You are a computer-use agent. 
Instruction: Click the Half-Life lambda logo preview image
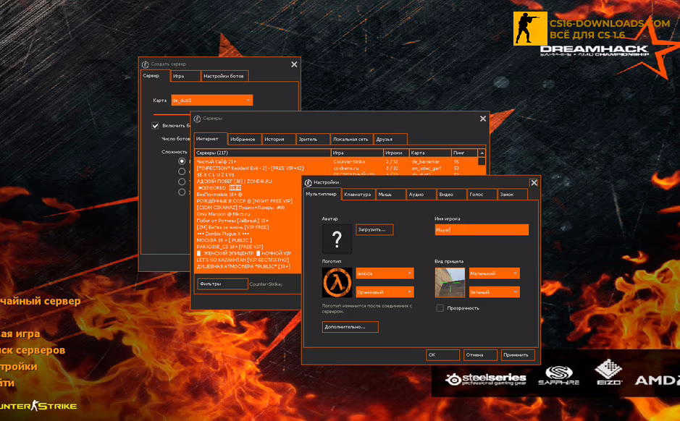[x=337, y=282]
